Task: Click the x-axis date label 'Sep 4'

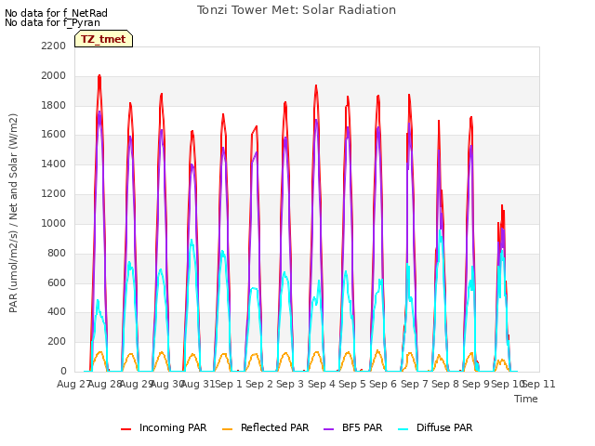Action: (x=322, y=384)
